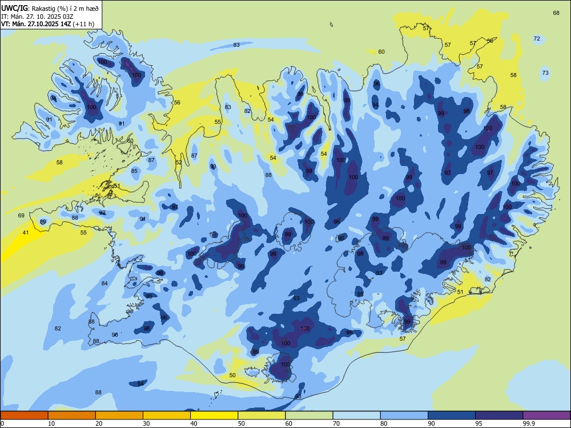Click the map value '84'
571x428 pixels.
tap(104, 283)
